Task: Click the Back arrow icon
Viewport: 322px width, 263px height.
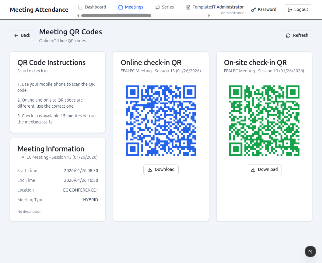Action: coord(16,36)
